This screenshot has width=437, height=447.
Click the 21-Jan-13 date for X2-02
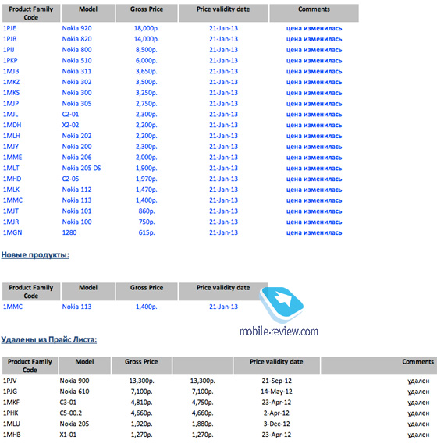(x=223, y=125)
